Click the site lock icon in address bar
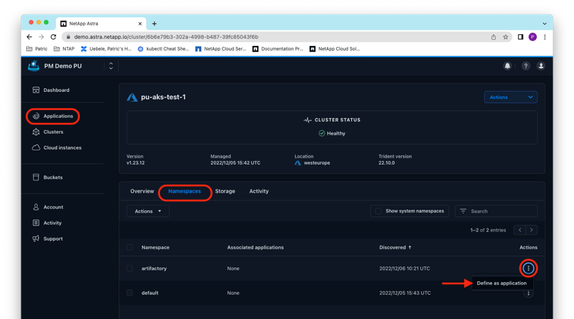 68,37
